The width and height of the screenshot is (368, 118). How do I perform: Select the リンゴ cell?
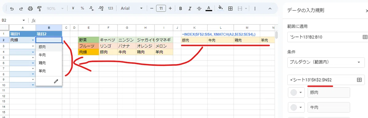108,46
